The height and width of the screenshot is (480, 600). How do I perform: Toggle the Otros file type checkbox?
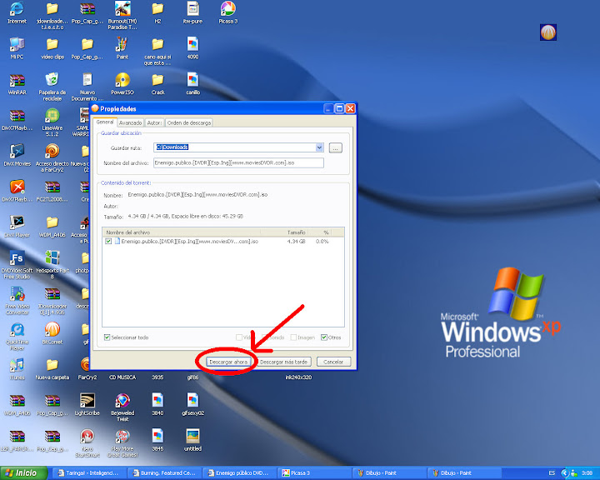click(x=324, y=337)
